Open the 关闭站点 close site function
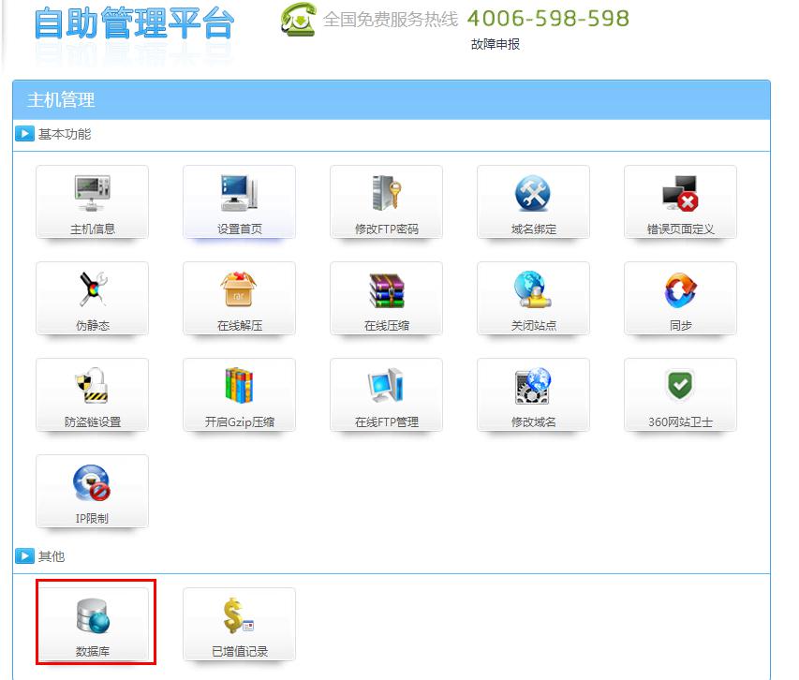 [x=533, y=298]
